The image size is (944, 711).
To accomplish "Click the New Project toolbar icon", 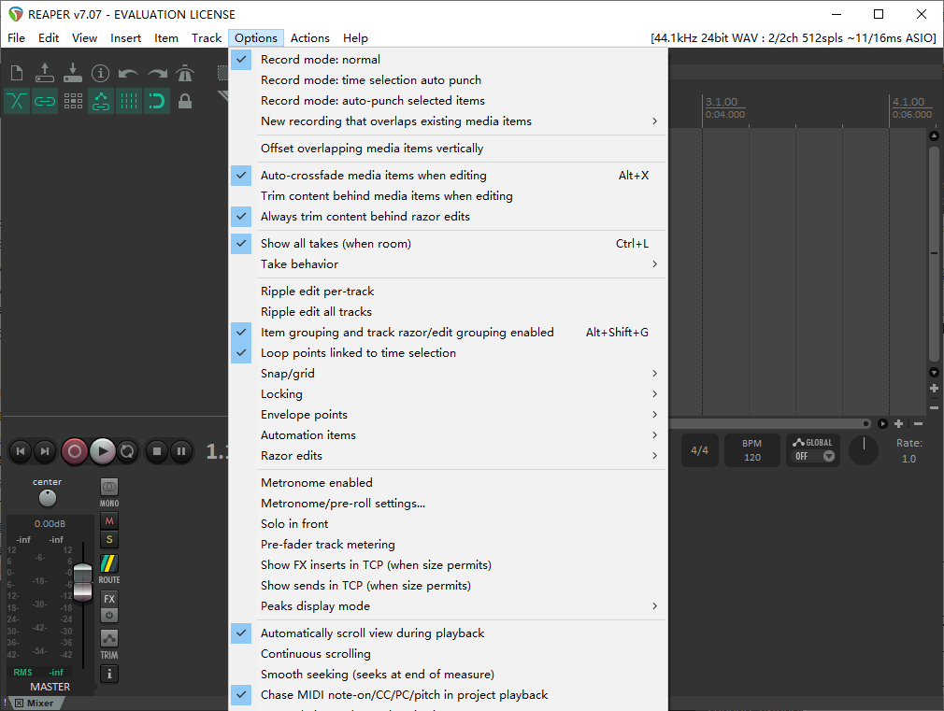I will (16, 73).
